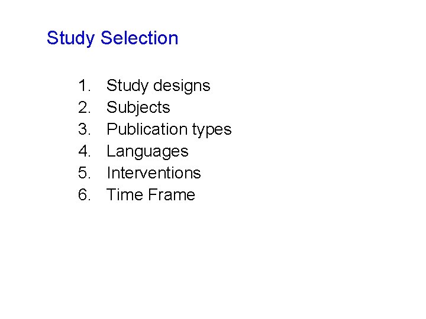Select the "Languages" list item
The height and width of the screenshot is (319, 426).
(147, 151)
